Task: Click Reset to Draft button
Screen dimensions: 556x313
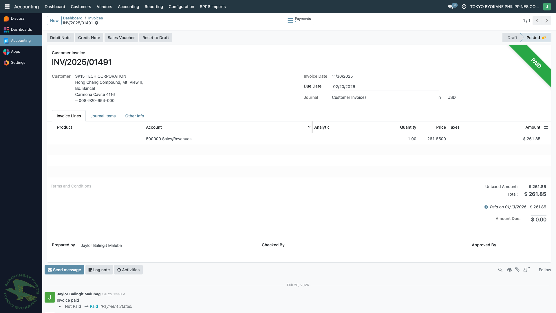Action: (x=156, y=38)
